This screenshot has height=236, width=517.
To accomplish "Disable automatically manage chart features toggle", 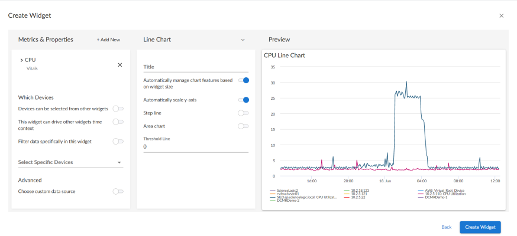I will tap(243, 80).
